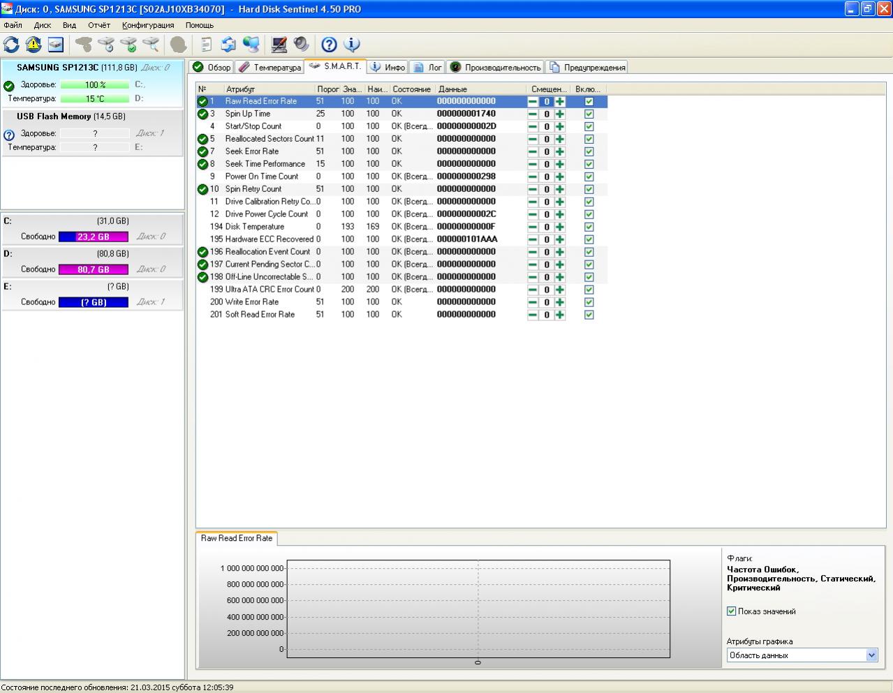The height and width of the screenshot is (693, 893).
Task: Click the D: drive free space bar
Action: click(x=94, y=269)
